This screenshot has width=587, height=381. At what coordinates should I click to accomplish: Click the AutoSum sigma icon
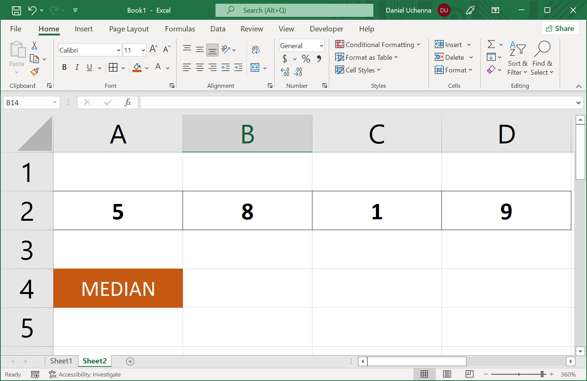coord(491,44)
